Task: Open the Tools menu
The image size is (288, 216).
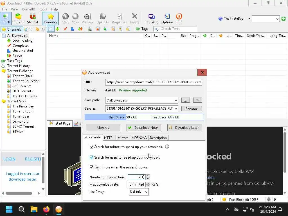Action: pyautogui.click(x=43, y=9)
